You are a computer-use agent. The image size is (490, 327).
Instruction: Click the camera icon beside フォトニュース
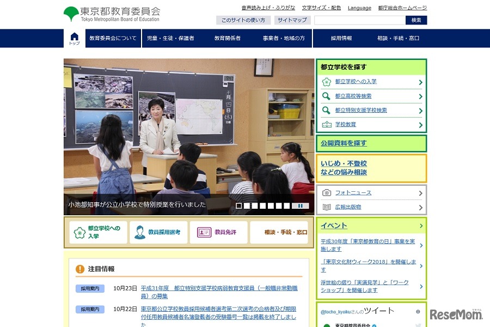327,193
